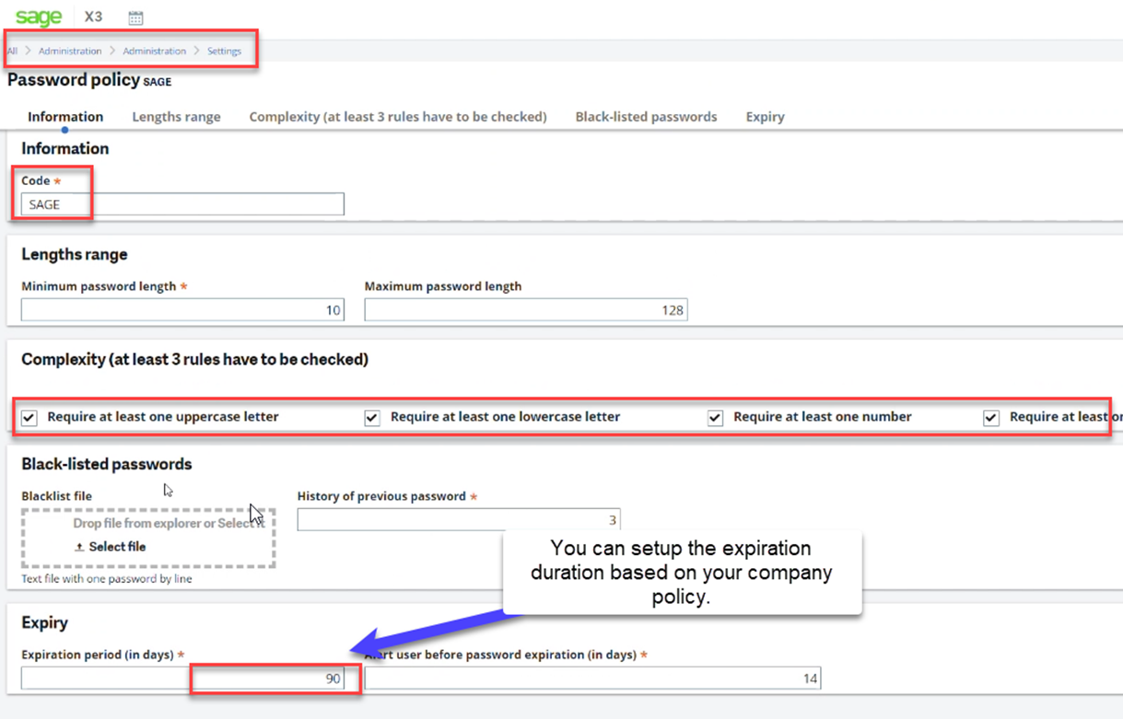Toggle 'Require at least one number' checkbox
Image resolution: width=1123 pixels, height=719 pixels.
click(x=715, y=418)
